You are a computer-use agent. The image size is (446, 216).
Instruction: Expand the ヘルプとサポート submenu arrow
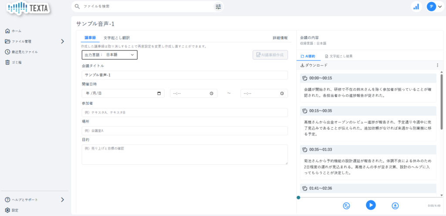pos(62,199)
